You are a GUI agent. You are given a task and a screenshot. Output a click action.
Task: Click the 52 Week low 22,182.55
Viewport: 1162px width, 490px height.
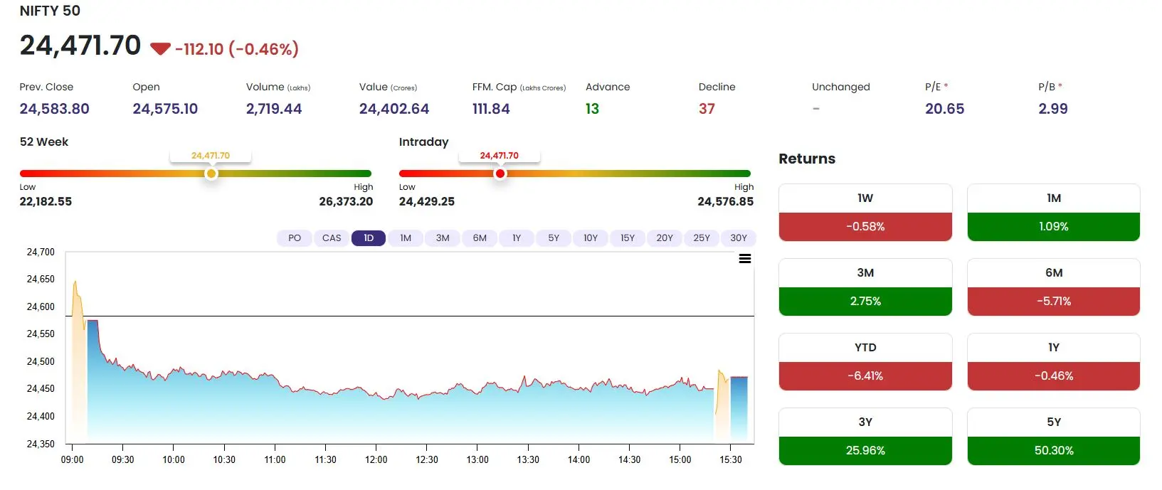(46, 202)
